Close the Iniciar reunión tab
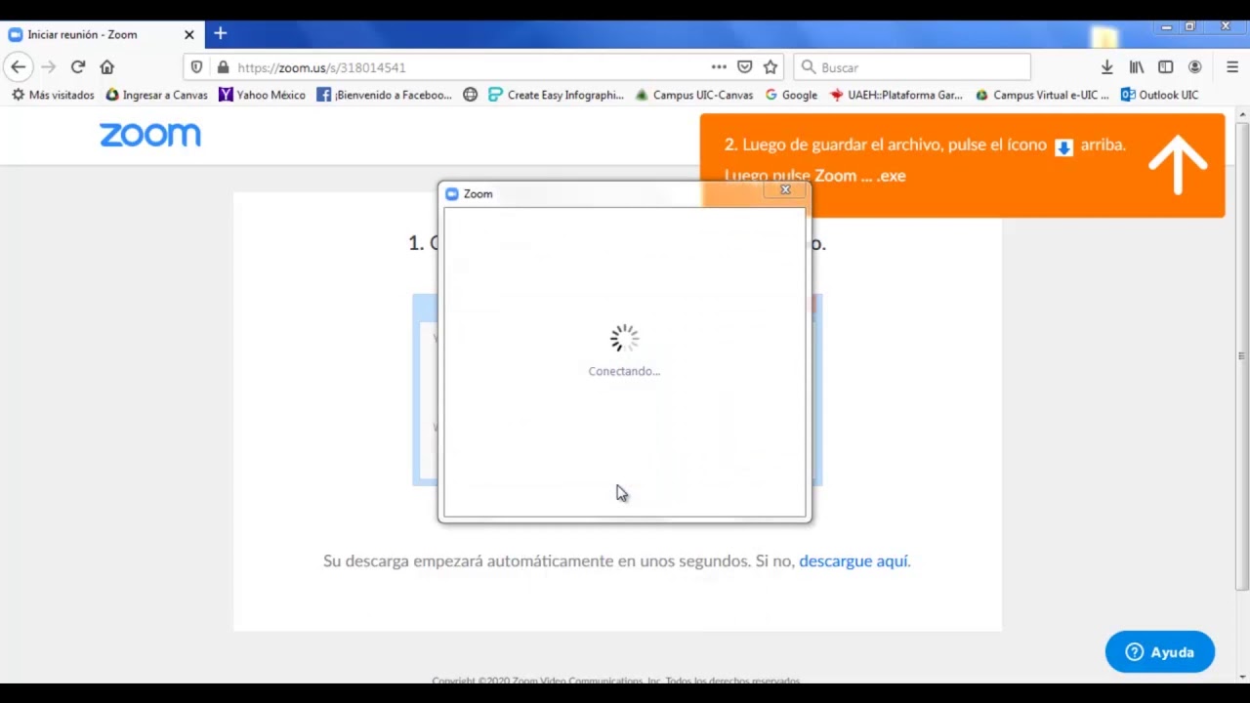 click(x=188, y=34)
